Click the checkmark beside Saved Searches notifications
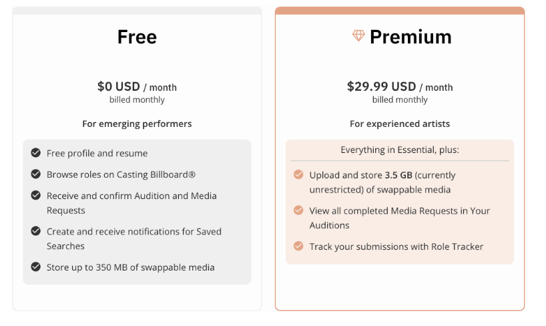Screen dimensions: 546x326 pyautogui.click(x=35, y=231)
